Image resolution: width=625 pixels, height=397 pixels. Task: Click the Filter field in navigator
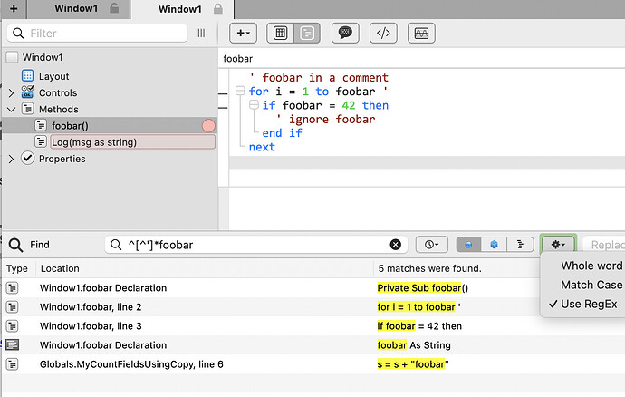pyautogui.click(x=100, y=33)
